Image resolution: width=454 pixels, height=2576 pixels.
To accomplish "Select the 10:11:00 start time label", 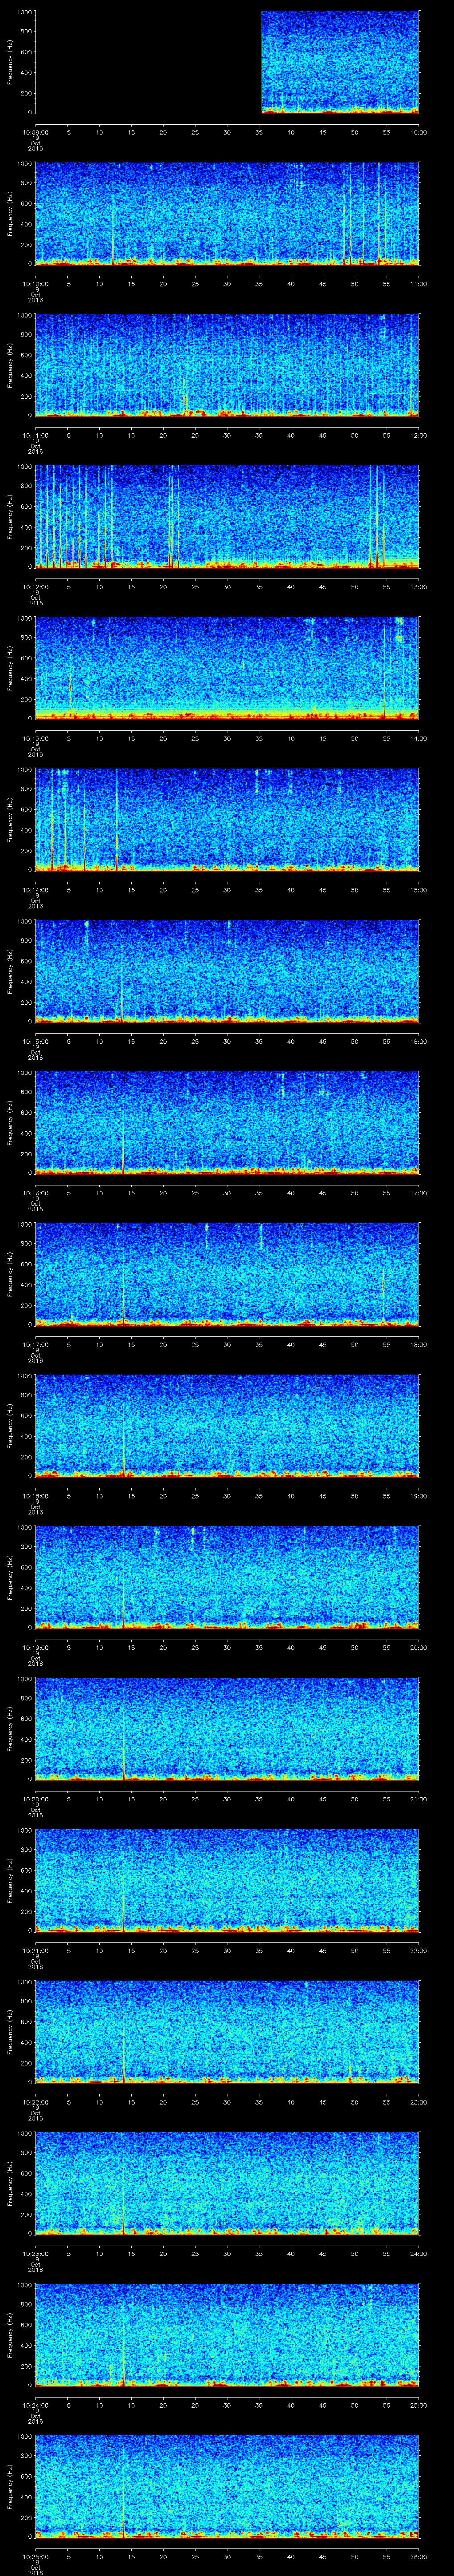I will coord(35,435).
